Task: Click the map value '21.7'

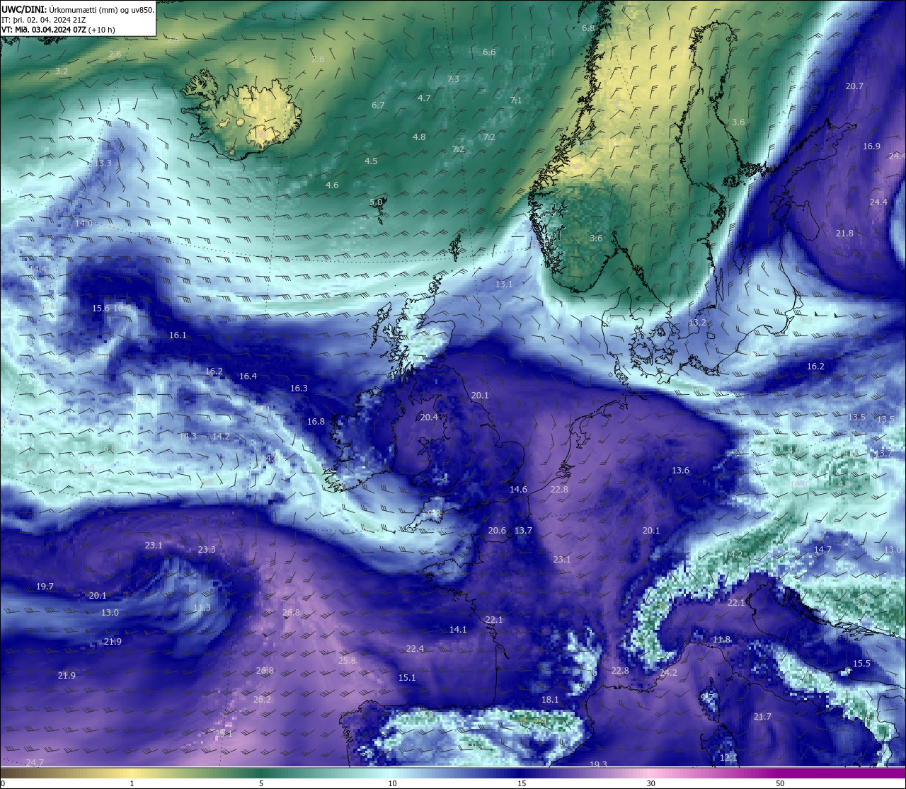Action: 762,718
